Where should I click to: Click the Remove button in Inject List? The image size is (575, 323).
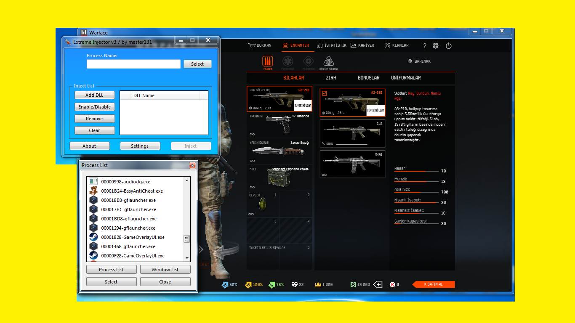click(95, 119)
